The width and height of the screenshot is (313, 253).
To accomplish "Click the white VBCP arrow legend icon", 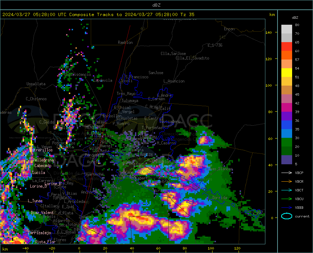I will tap(287, 173).
